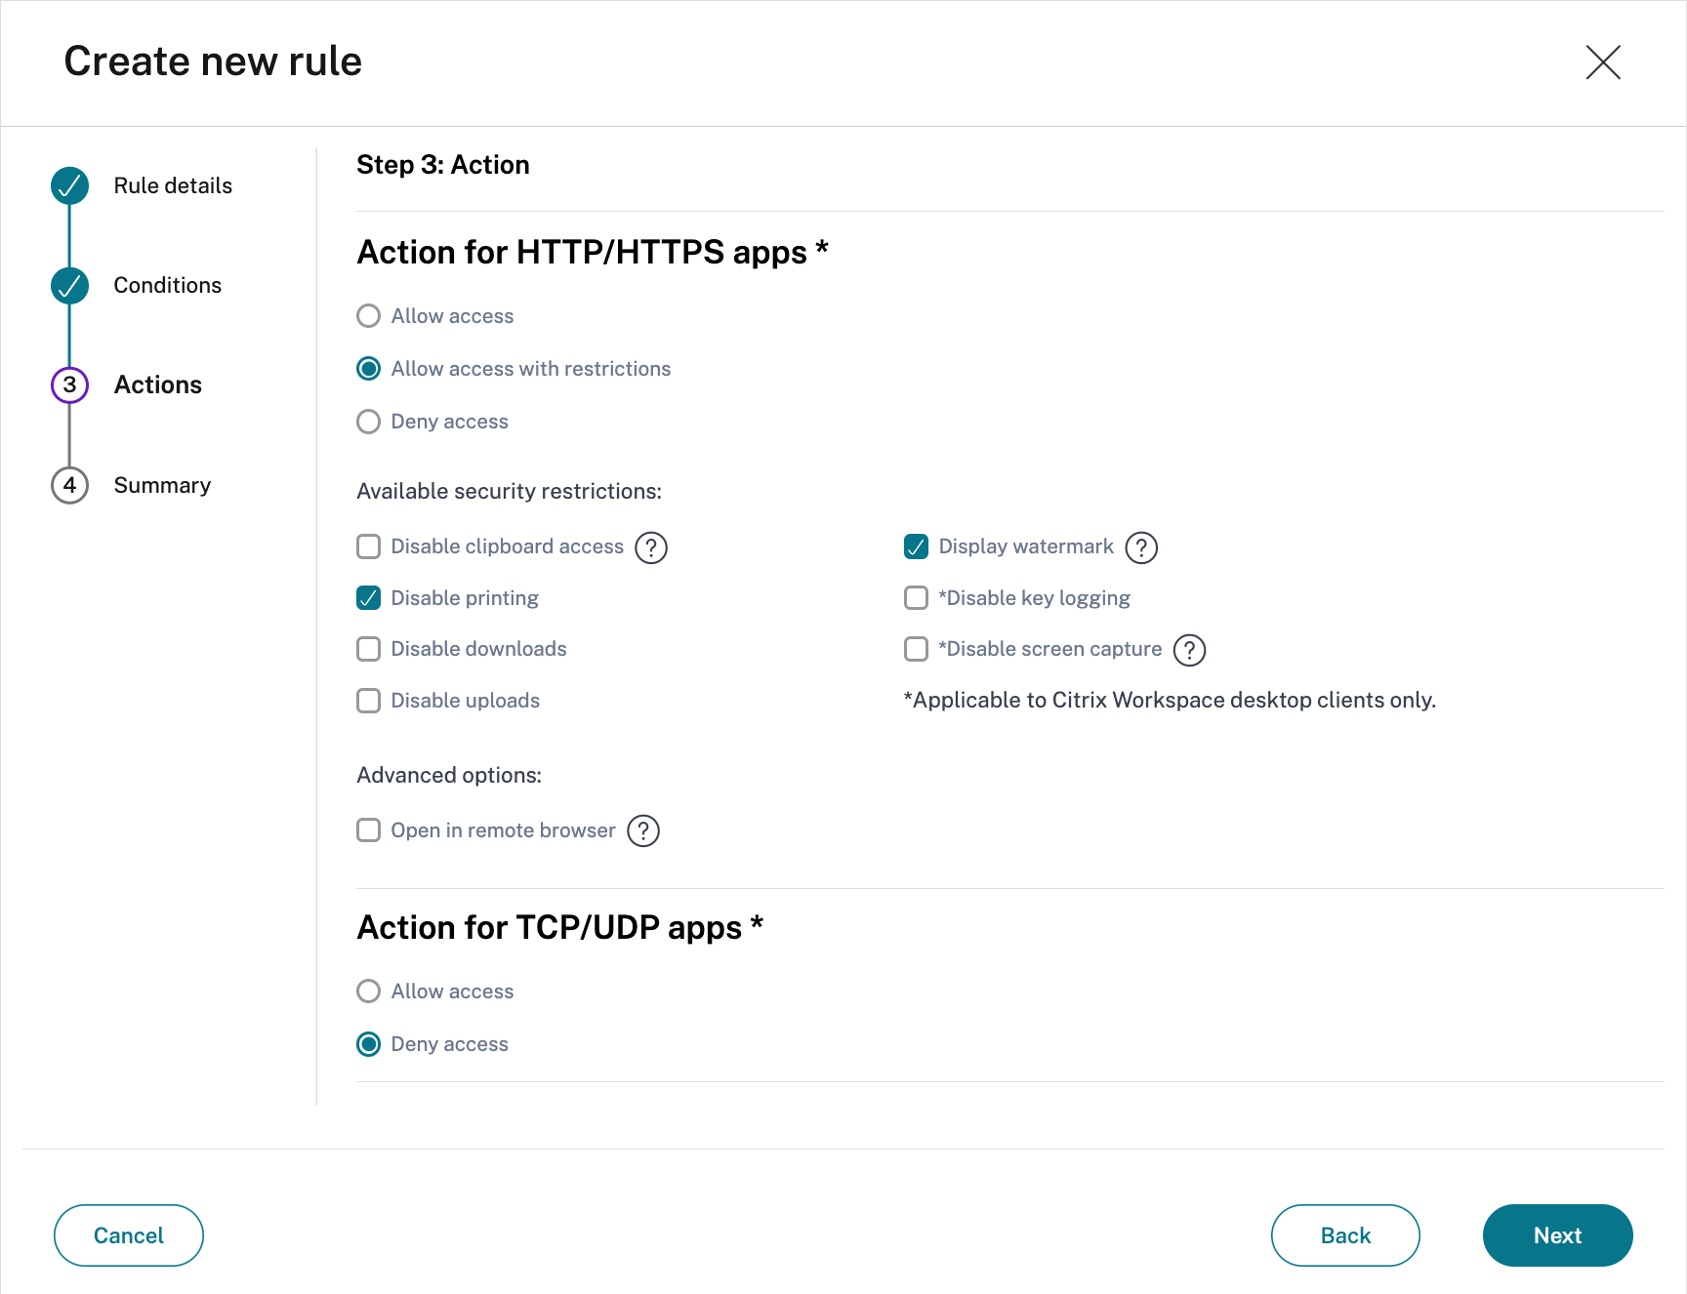The image size is (1687, 1294).
Task: Choose Deny access for HTTP/HTTPS apps
Action: [369, 422]
